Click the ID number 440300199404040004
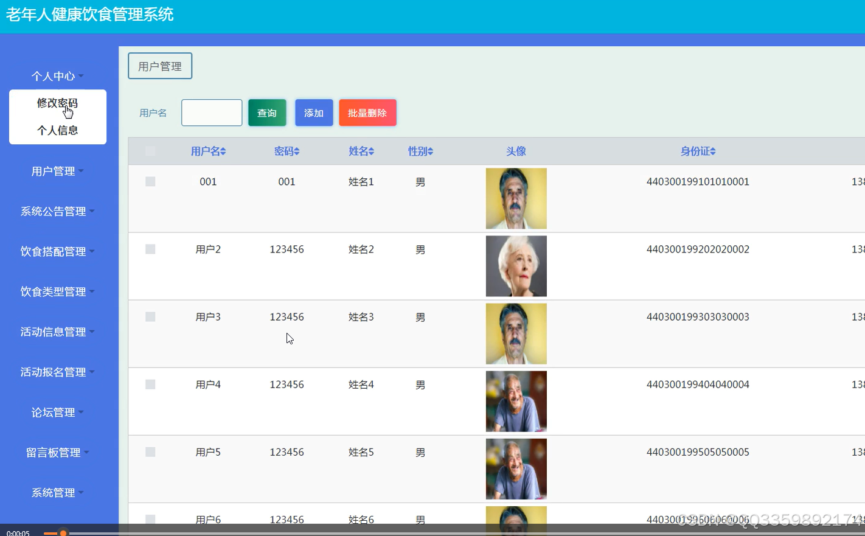Screen dimensions: 865x536 point(698,385)
